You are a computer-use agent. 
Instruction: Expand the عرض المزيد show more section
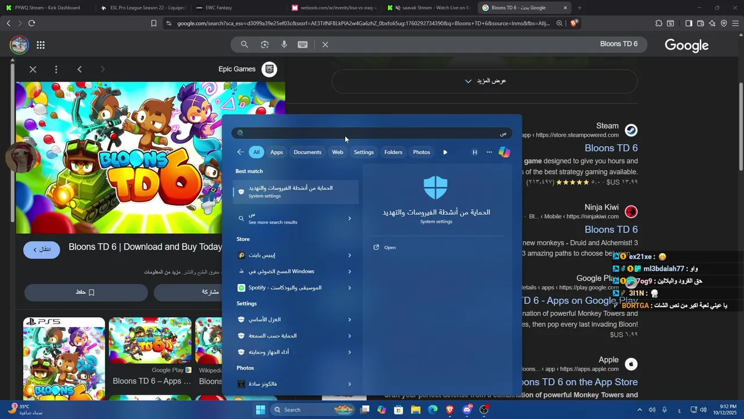[485, 81]
